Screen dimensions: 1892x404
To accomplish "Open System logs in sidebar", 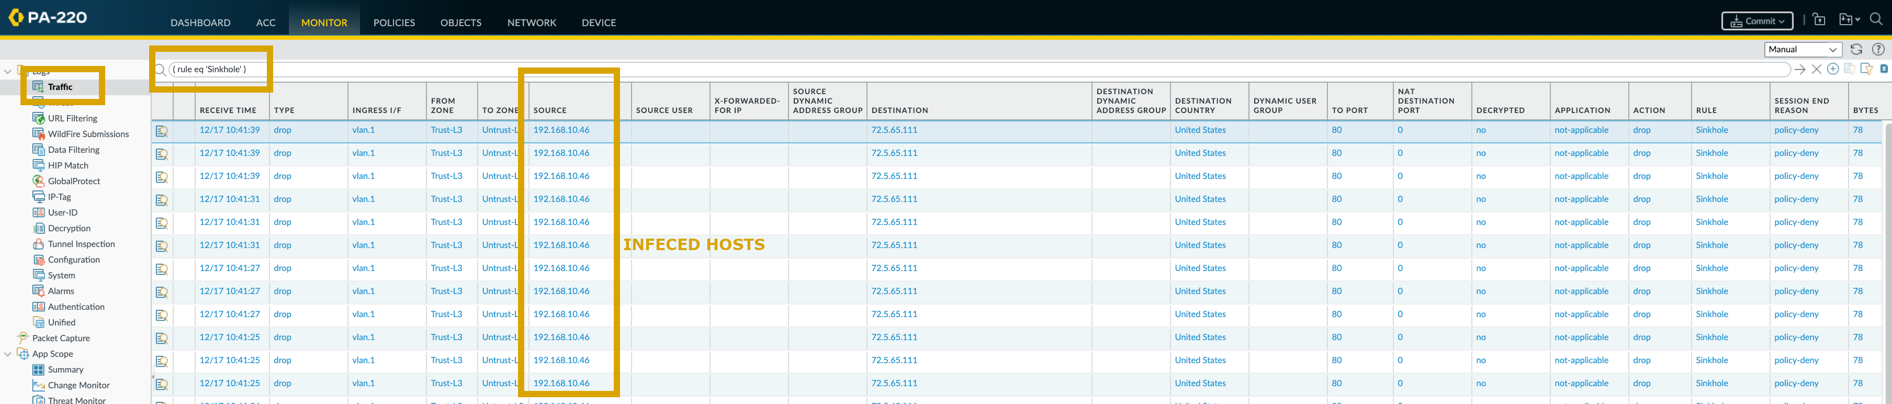I will 62,275.
